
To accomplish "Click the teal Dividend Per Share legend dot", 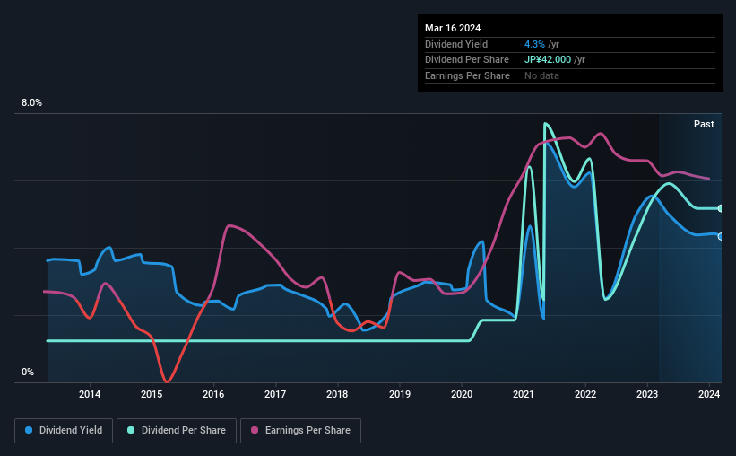I will point(131,430).
